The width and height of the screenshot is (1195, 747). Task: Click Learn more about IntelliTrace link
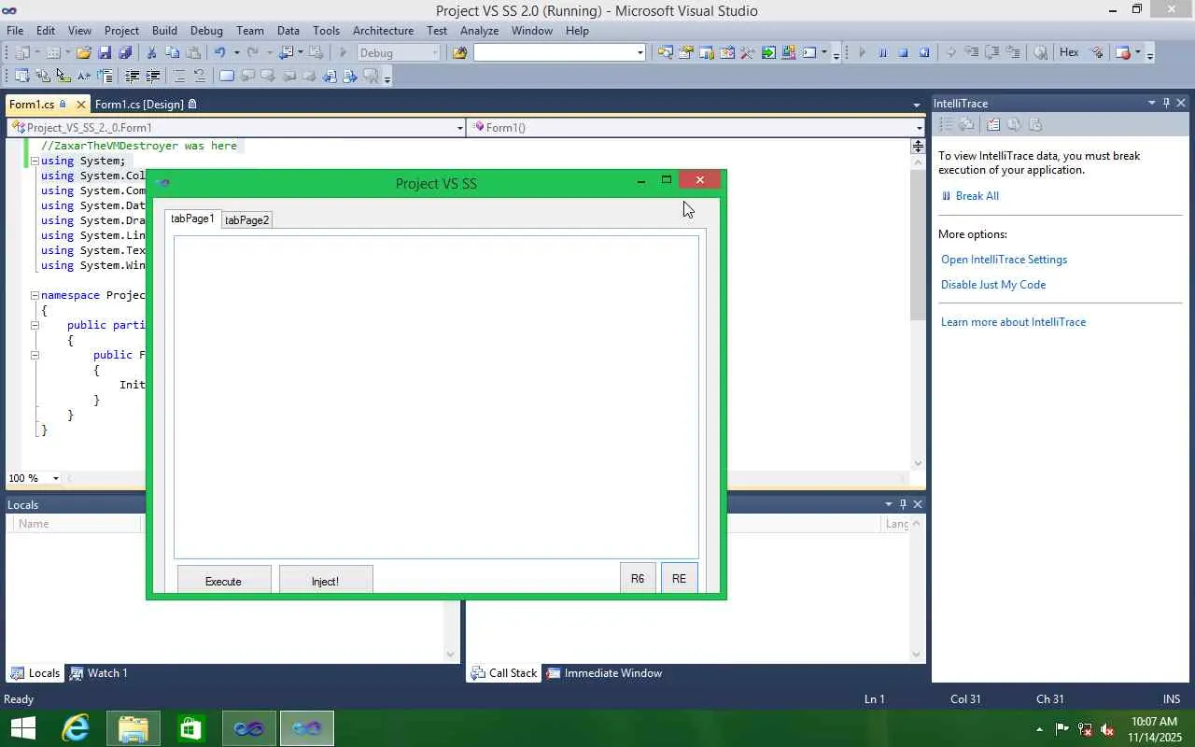click(x=1013, y=322)
